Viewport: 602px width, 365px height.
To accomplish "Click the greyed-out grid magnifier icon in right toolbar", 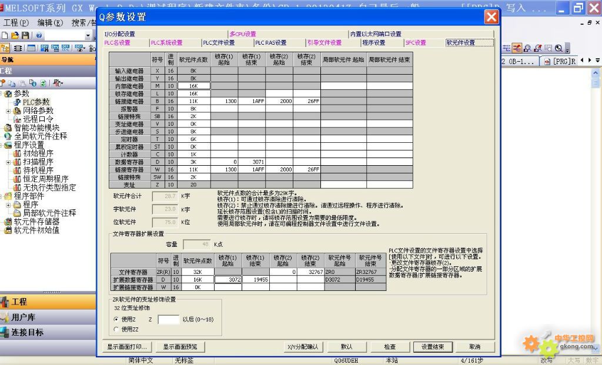I will click(x=549, y=48).
